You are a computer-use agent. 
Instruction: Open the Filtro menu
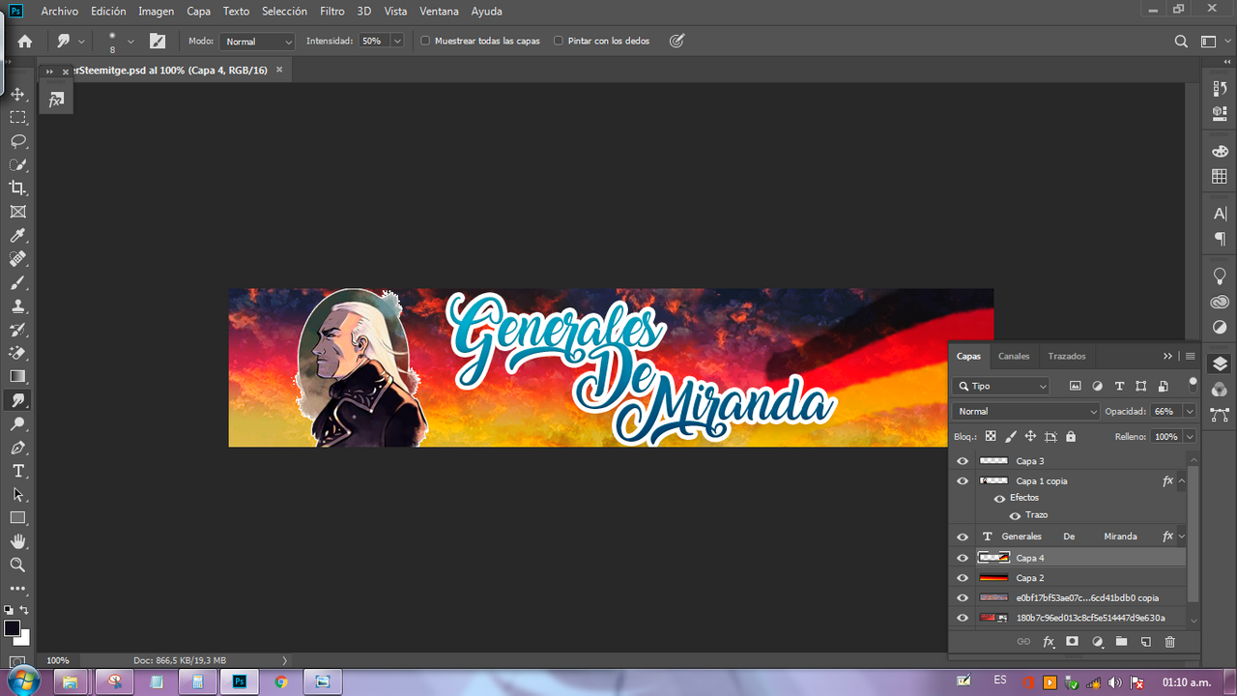pos(332,12)
